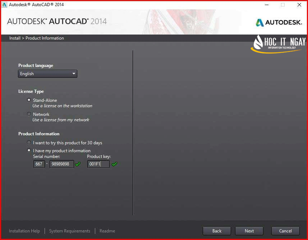Click the serial number prefix field 667
308x240 pixels.
click(39, 164)
